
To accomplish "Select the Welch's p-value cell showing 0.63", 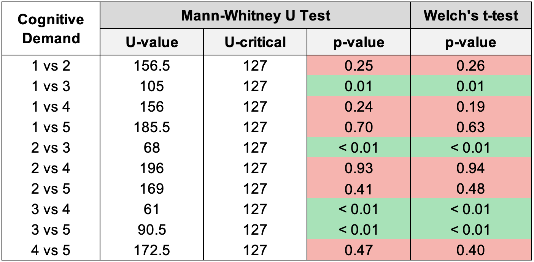I will [x=470, y=127].
